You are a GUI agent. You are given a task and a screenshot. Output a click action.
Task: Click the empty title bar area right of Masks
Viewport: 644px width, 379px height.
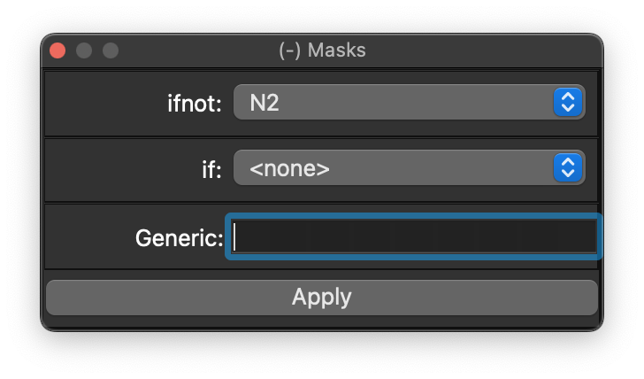point(487,50)
